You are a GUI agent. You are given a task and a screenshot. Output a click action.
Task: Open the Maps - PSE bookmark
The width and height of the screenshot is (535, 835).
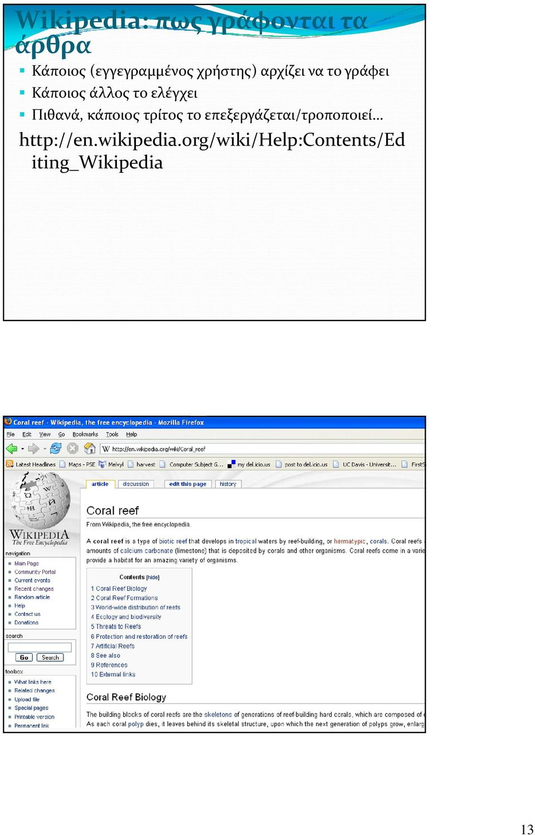pyautogui.click(x=77, y=464)
